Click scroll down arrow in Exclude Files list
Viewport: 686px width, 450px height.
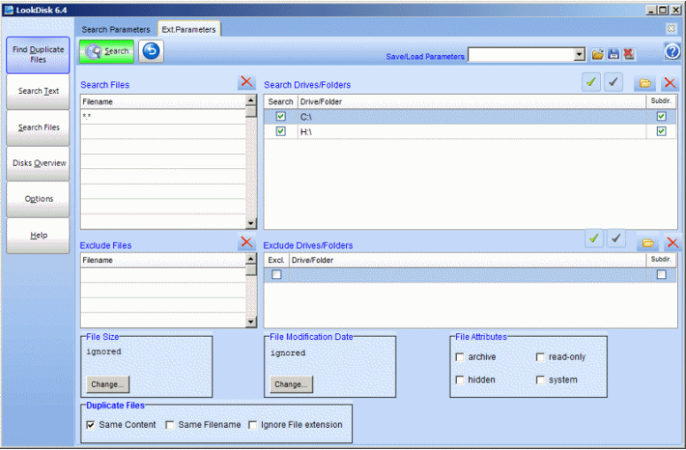251,322
